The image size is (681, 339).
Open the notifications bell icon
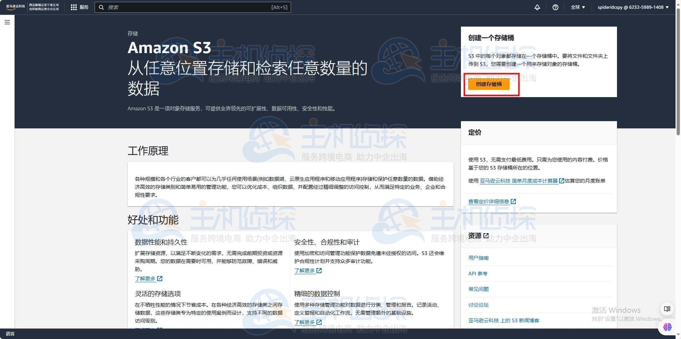click(537, 7)
